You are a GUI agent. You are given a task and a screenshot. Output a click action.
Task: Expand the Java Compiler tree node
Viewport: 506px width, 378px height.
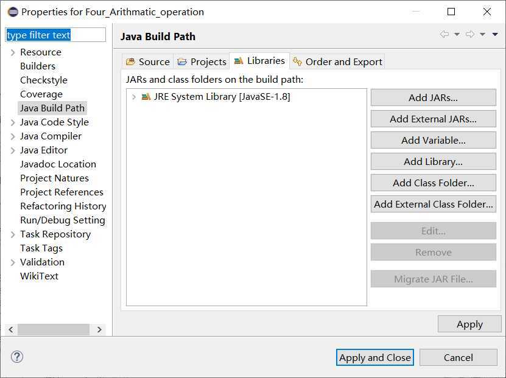pyautogui.click(x=13, y=136)
